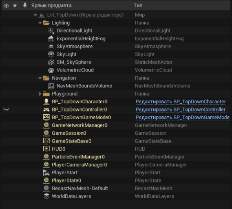Select the GameStateBase0 label

[x=72, y=141]
